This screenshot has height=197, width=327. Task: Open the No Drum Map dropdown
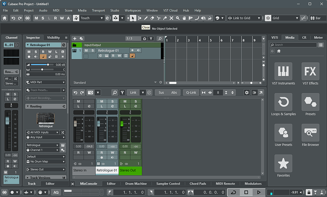click(x=46, y=161)
